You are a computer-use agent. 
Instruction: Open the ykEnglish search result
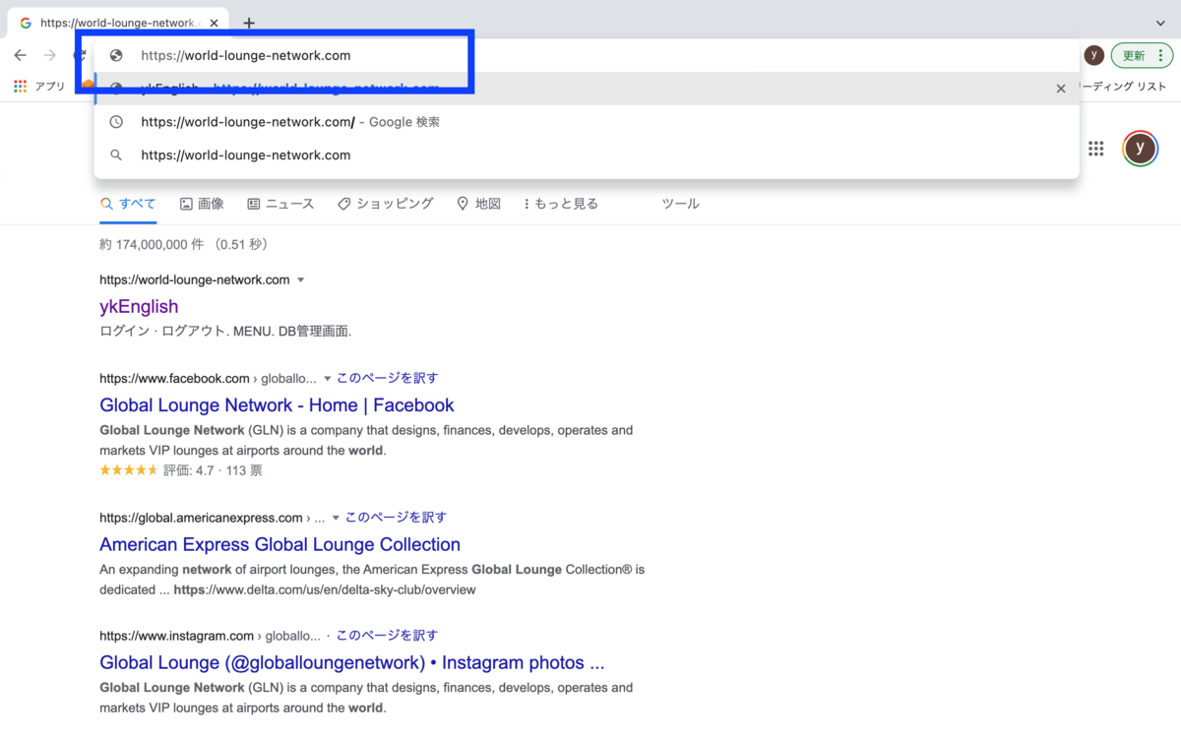point(139,307)
